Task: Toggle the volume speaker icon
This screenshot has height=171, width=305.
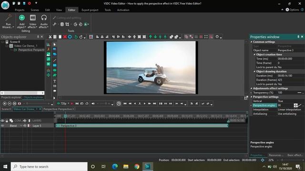Action: pyautogui.click(x=93, y=104)
